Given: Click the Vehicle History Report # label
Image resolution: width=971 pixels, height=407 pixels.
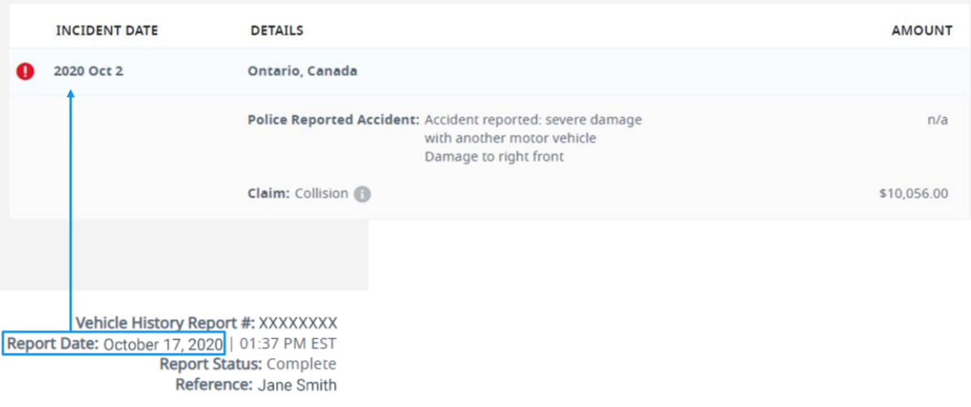Looking at the screenshot, I should coord(165,323).
